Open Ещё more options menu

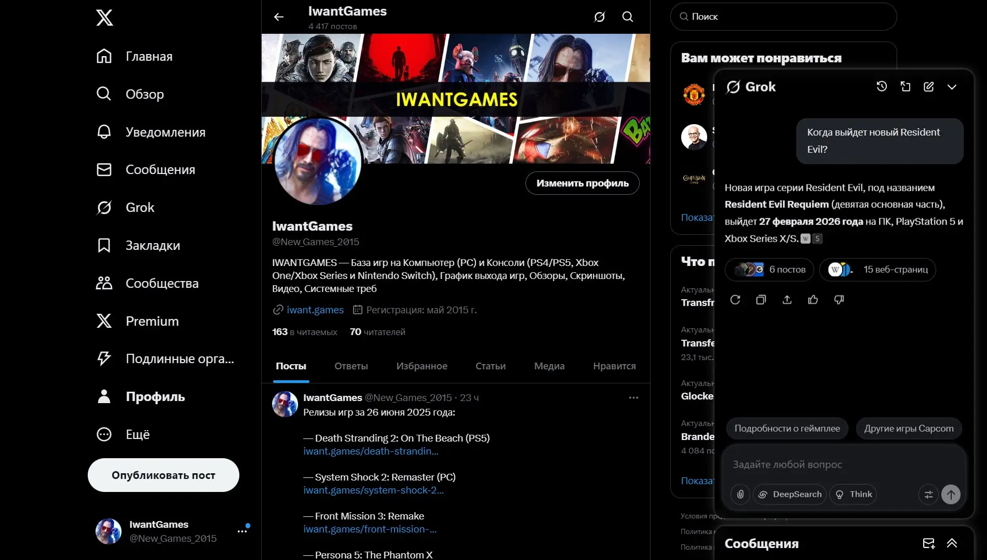[123, 434]
